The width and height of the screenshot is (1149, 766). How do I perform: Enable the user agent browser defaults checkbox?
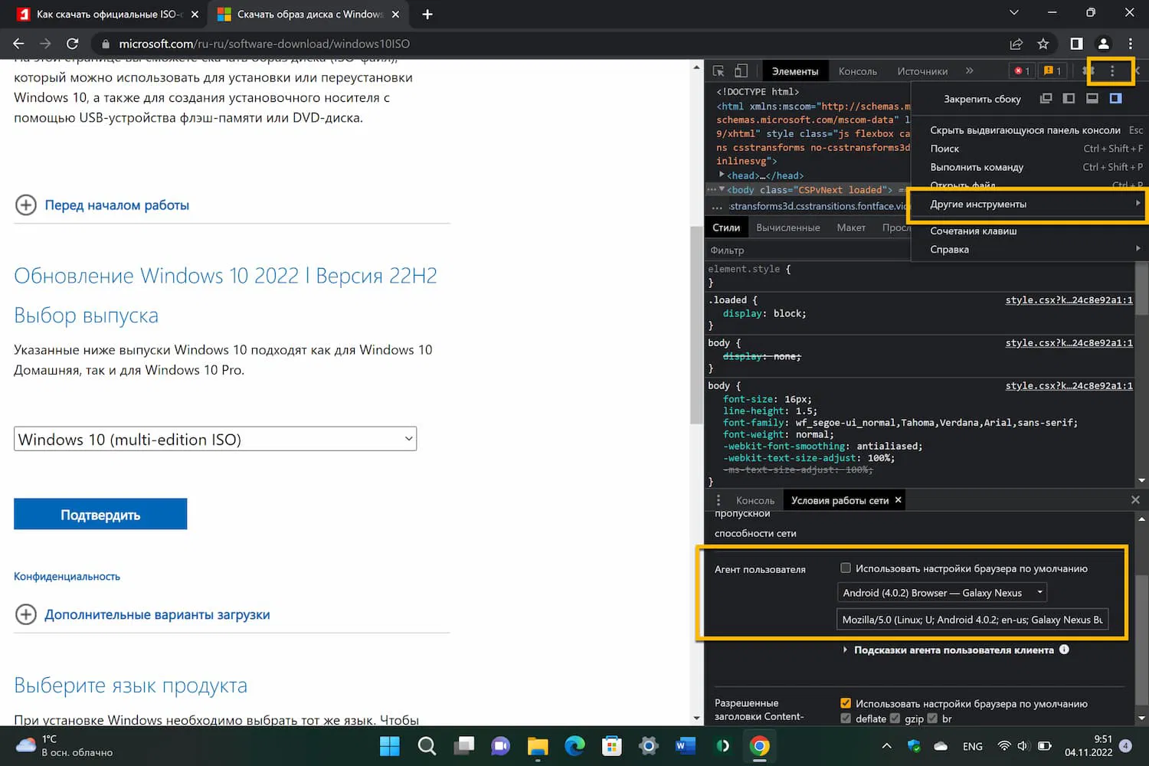[845, 568]
